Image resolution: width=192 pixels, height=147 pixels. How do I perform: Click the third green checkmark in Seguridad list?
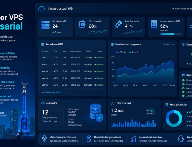184,88
